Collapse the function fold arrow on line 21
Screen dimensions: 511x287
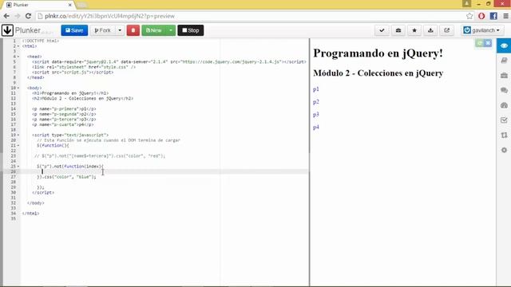click(18, 145)
